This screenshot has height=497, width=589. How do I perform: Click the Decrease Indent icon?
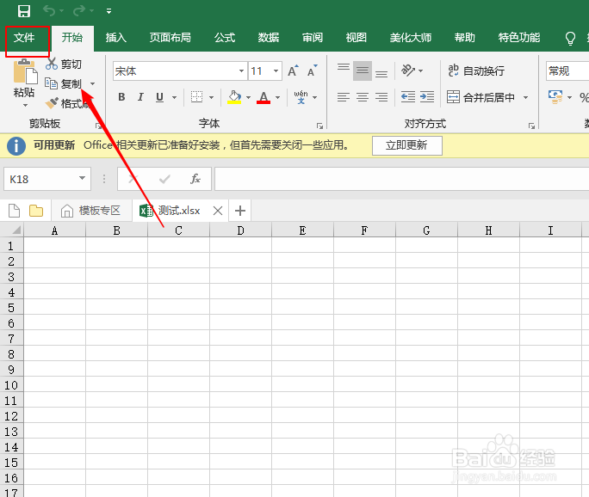pos(408,97)
